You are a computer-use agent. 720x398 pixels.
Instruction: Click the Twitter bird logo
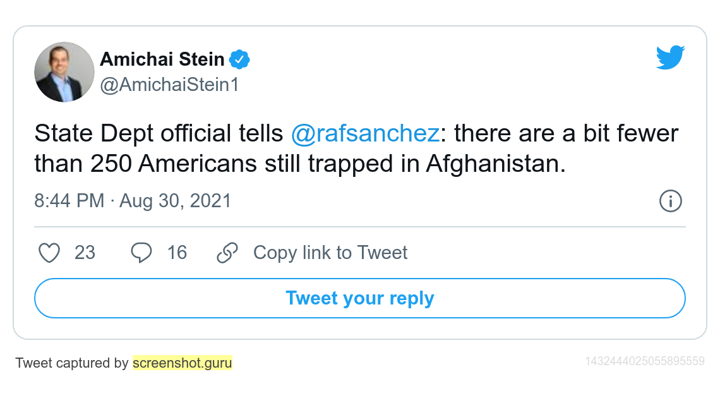[670, 57]
